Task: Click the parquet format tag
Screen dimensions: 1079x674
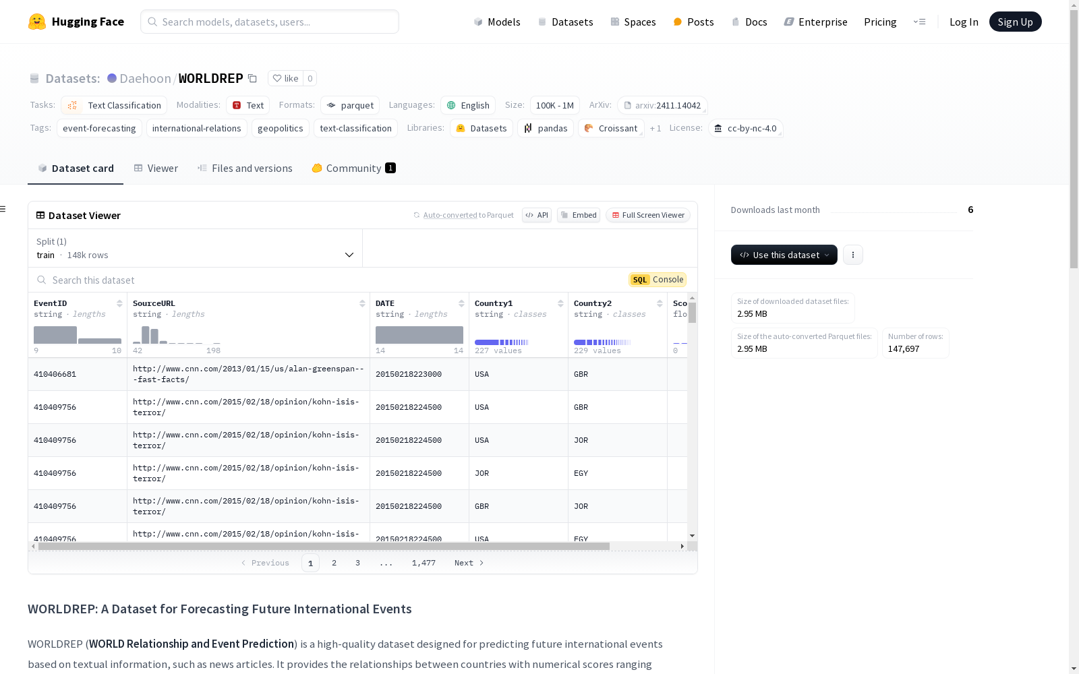Action: [350, 105]
